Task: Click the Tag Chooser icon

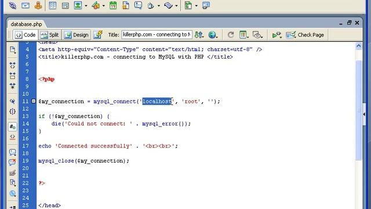Action: [206, 5]
